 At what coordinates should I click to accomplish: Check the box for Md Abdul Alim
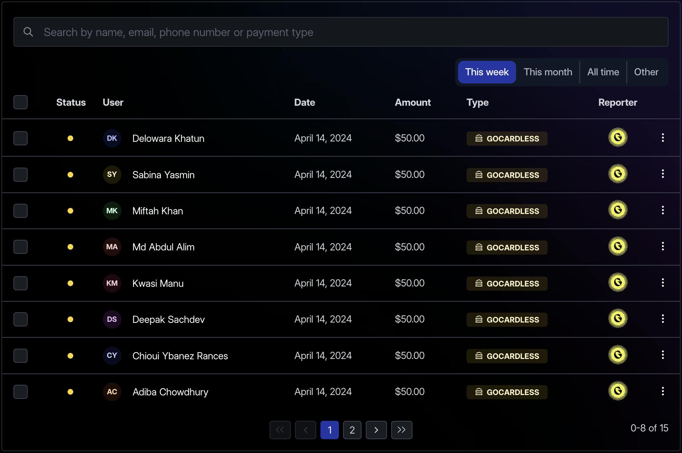click(21, 247)
